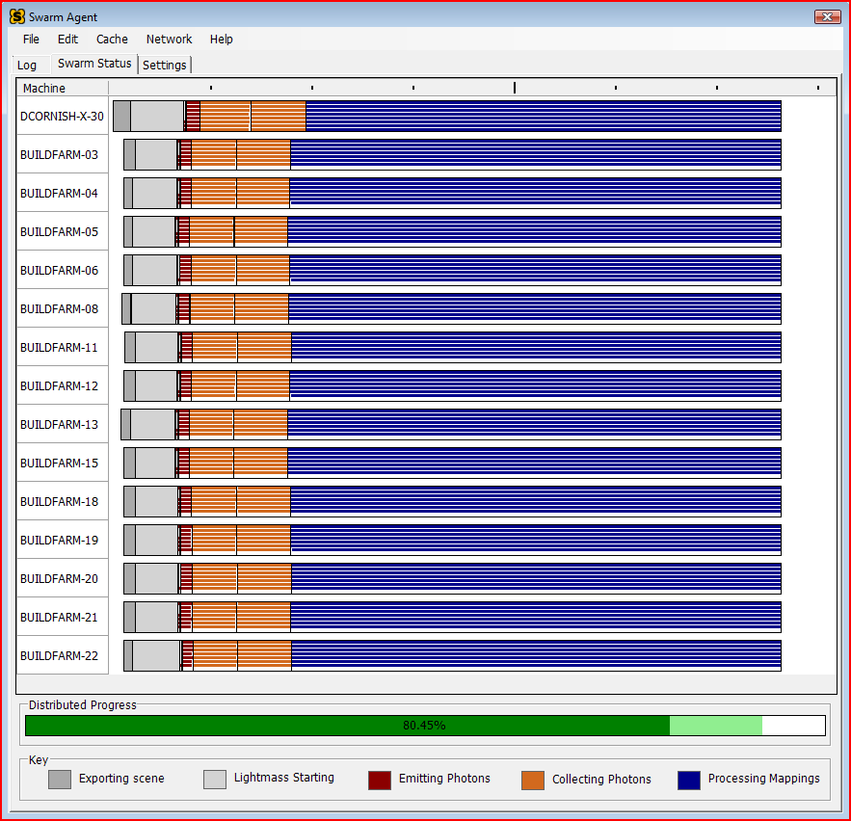Click BUILDFARM-11 blue Processing Mappings bar

point(536,347)
